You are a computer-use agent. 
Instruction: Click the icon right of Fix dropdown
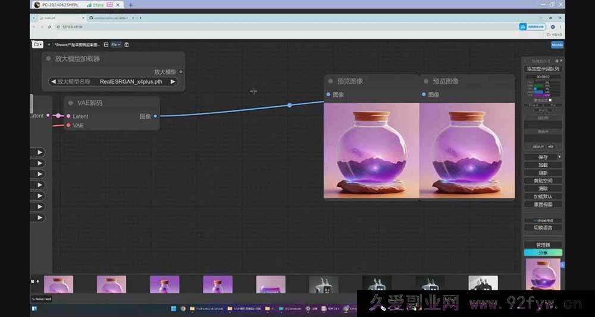127,45
